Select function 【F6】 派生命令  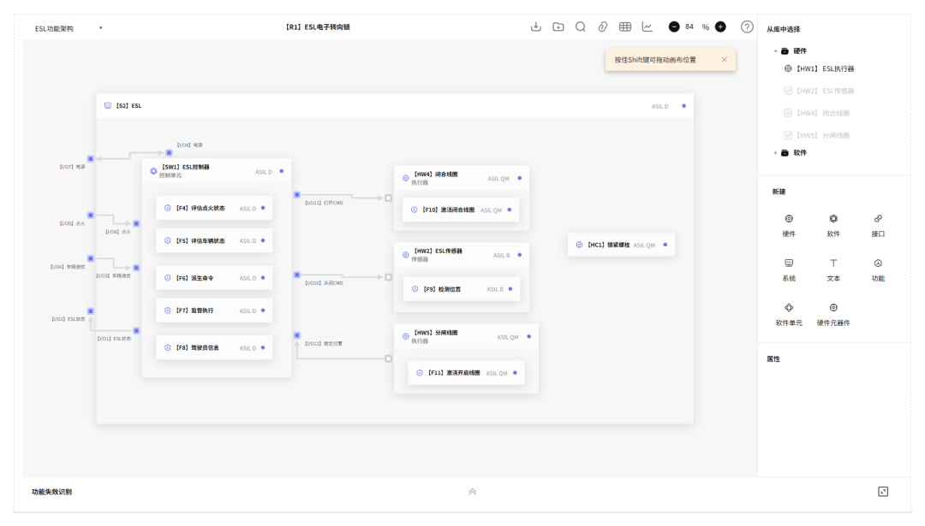pyautogui.click(x=214, y=277)
